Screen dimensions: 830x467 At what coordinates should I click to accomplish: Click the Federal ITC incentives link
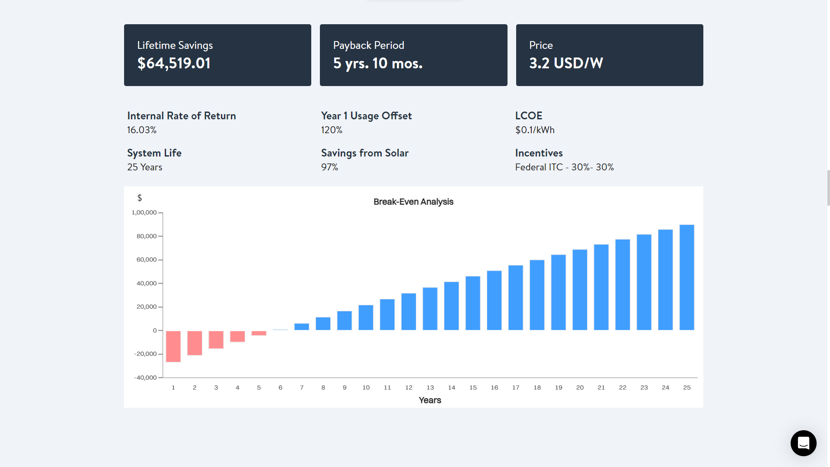[563, 167]
